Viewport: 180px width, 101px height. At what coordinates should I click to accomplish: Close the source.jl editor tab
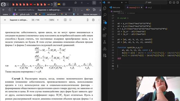pos(141,8)
